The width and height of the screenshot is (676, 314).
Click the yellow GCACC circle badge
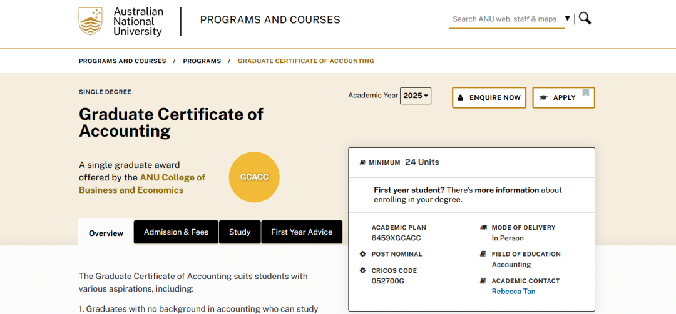(x=254, y=177)
